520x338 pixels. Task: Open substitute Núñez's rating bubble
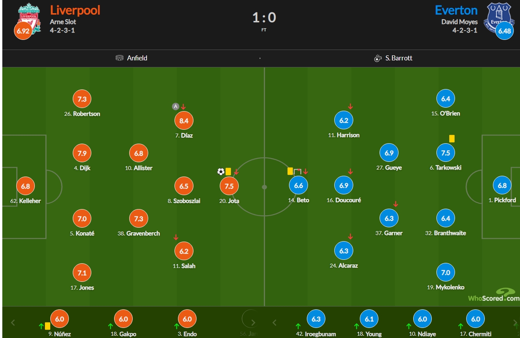[60, 319]
